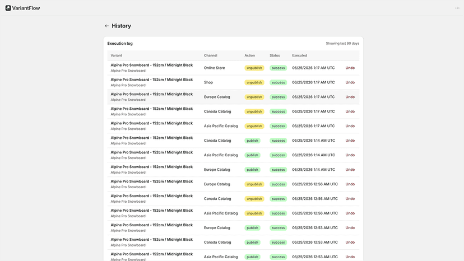Undo the Asia Pacific Catalog unpublish at 12:56 AM
464x261 pixels.
(350, 213)
